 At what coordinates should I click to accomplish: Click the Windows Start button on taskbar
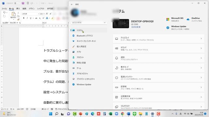coord(51,114)
